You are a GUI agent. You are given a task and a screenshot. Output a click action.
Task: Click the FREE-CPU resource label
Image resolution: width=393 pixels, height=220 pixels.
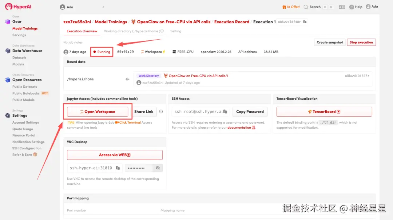click(x=183, y=52)
